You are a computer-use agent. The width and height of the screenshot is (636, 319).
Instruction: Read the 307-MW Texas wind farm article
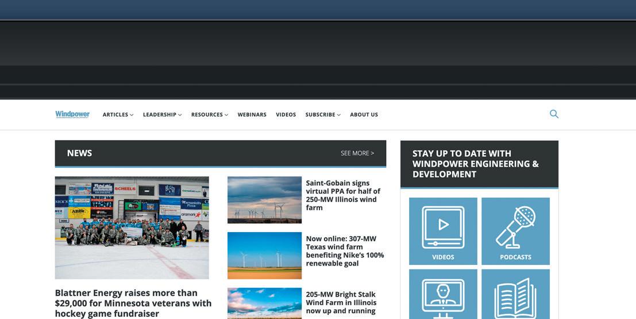[345, 251]
